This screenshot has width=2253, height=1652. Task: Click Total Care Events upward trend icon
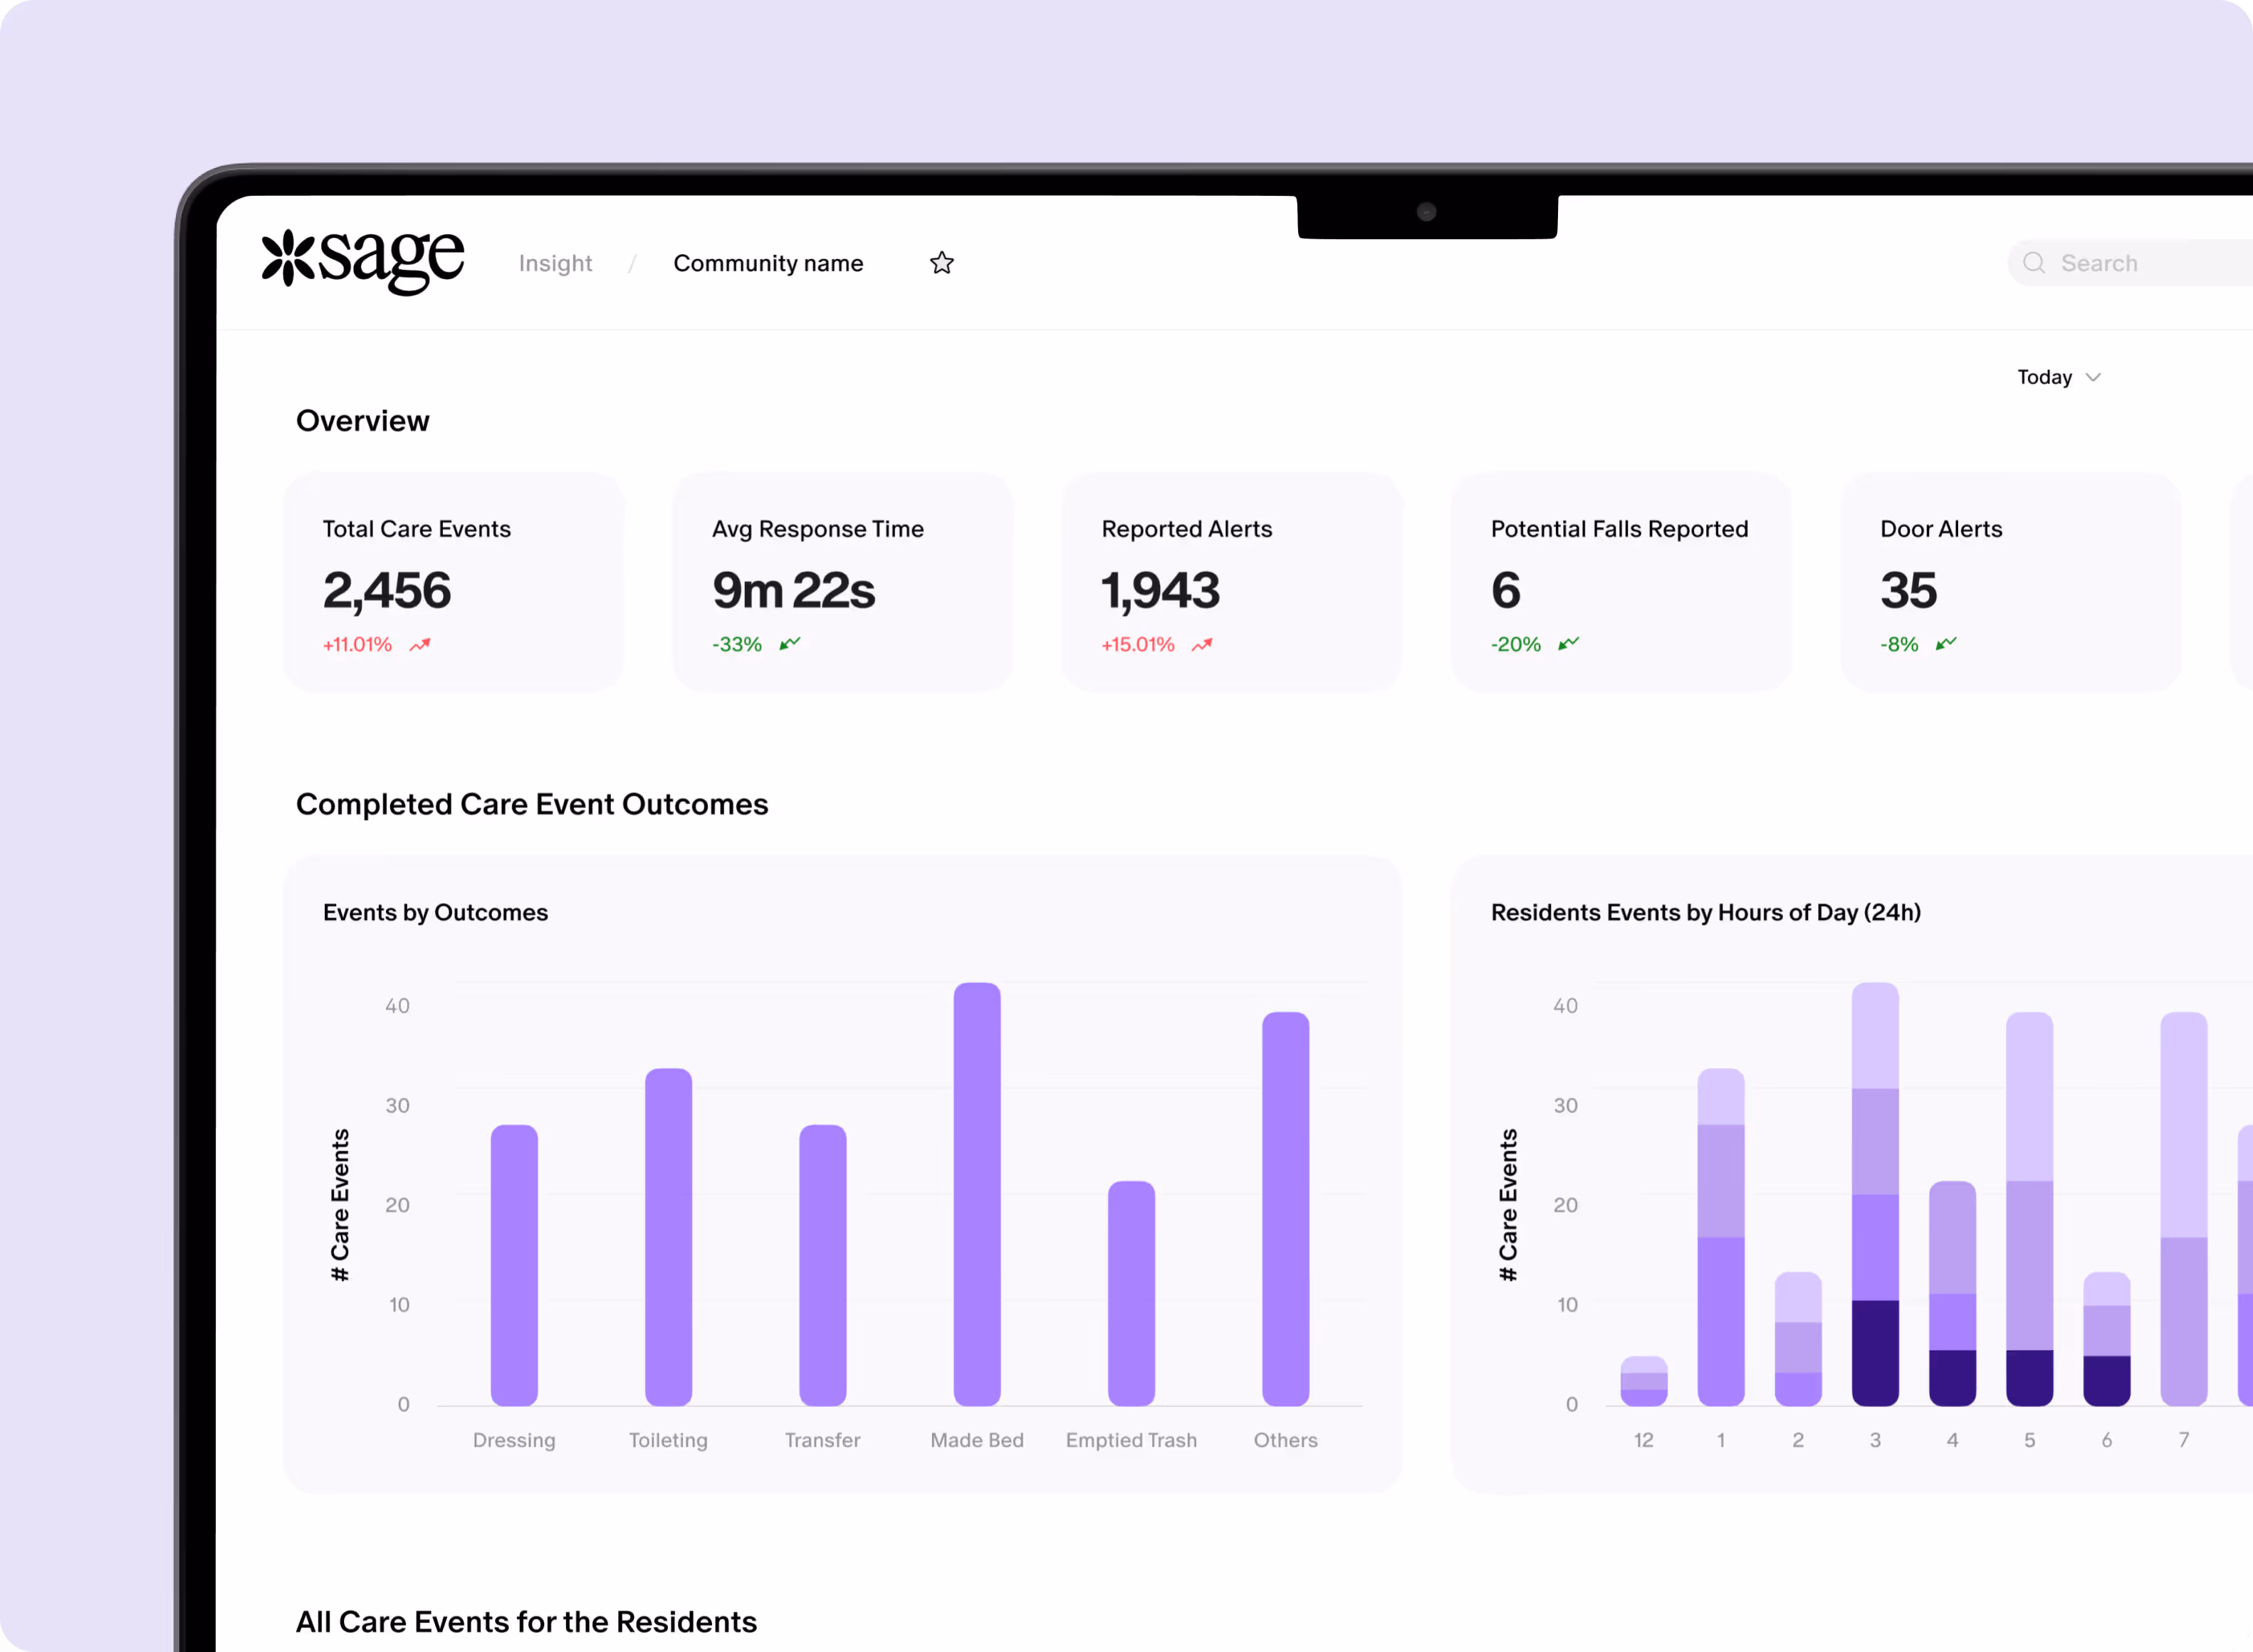click(x=420, y=645)
